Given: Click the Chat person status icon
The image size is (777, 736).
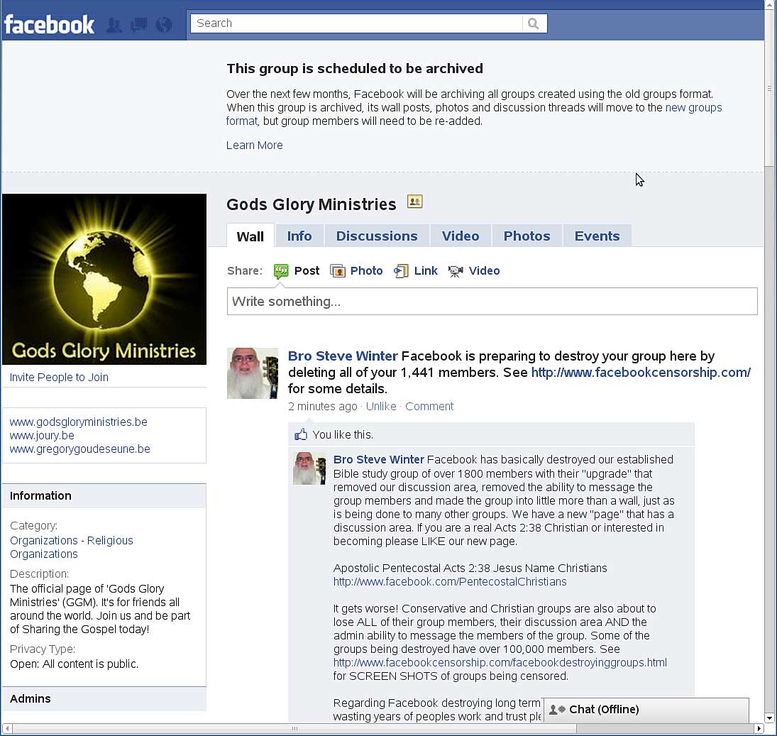Looking at the screenshot, I should [557, 710].
